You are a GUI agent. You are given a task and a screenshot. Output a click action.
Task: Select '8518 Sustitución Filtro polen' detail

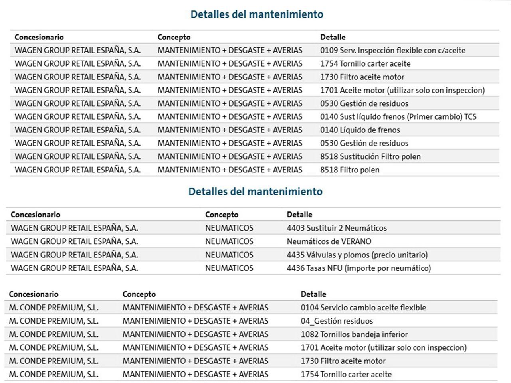pos(370,156)
